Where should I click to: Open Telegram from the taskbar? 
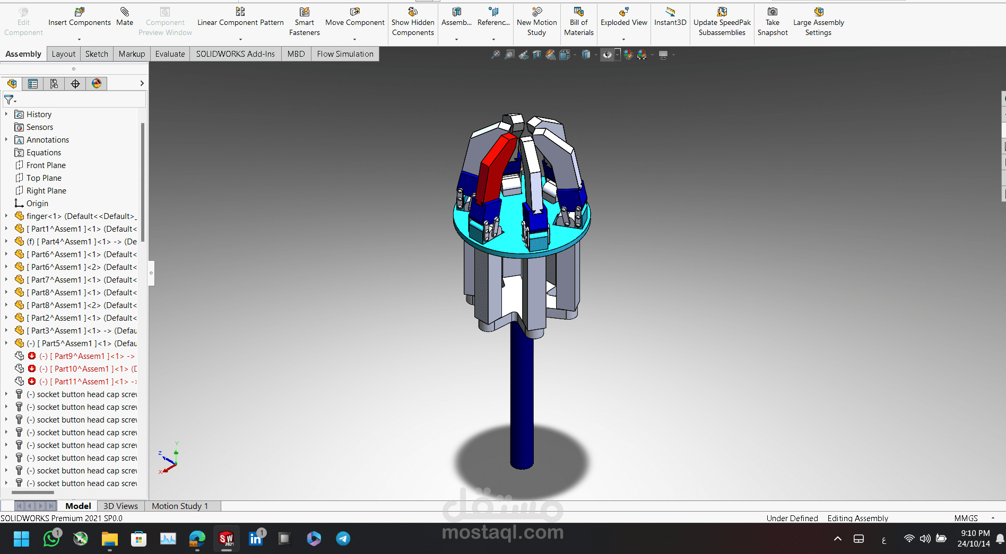pos(343,539)
